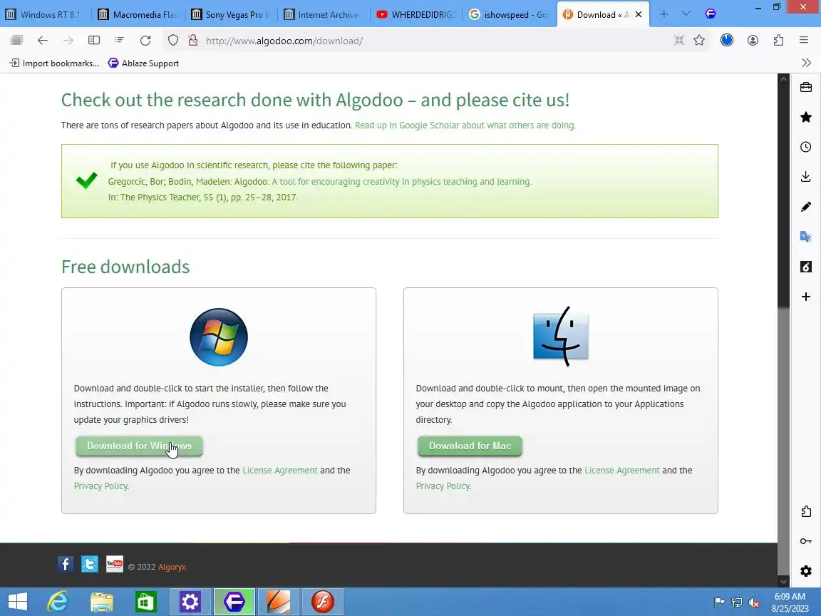
Task: Show more bookmarks with double chevron
Action: click(x=806, y=63)
